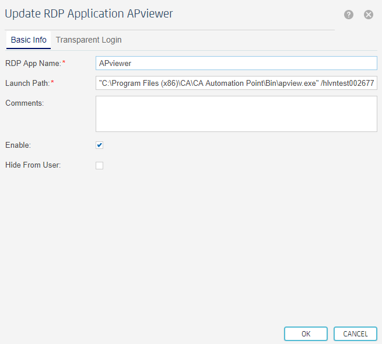
Task: Uncheck the Enable checkbox
Action: [x=100, y=145]
